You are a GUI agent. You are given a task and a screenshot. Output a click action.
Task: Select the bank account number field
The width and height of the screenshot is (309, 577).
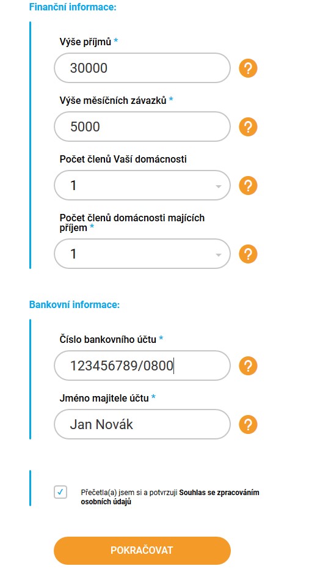[142, 366]
